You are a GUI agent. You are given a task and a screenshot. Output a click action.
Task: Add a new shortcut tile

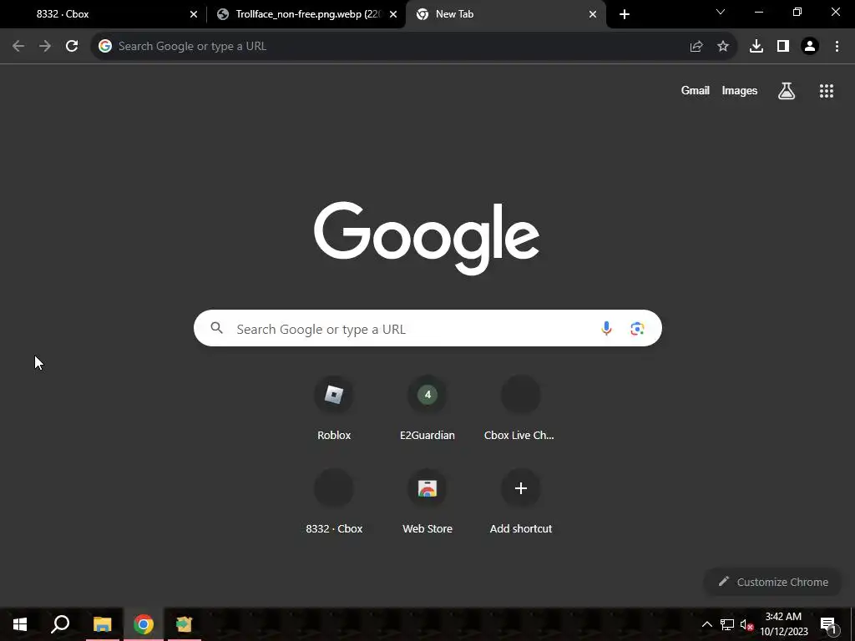[521, 502]
